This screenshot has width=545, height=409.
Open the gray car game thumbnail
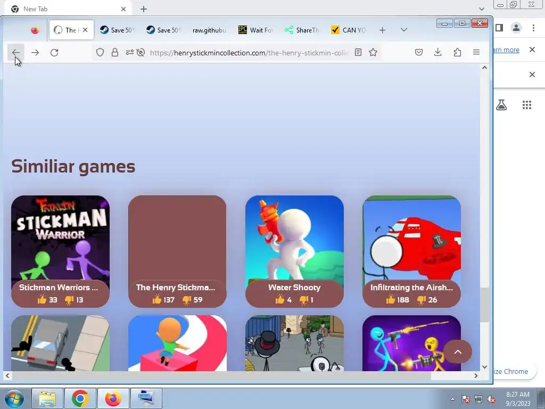(61, 343)
